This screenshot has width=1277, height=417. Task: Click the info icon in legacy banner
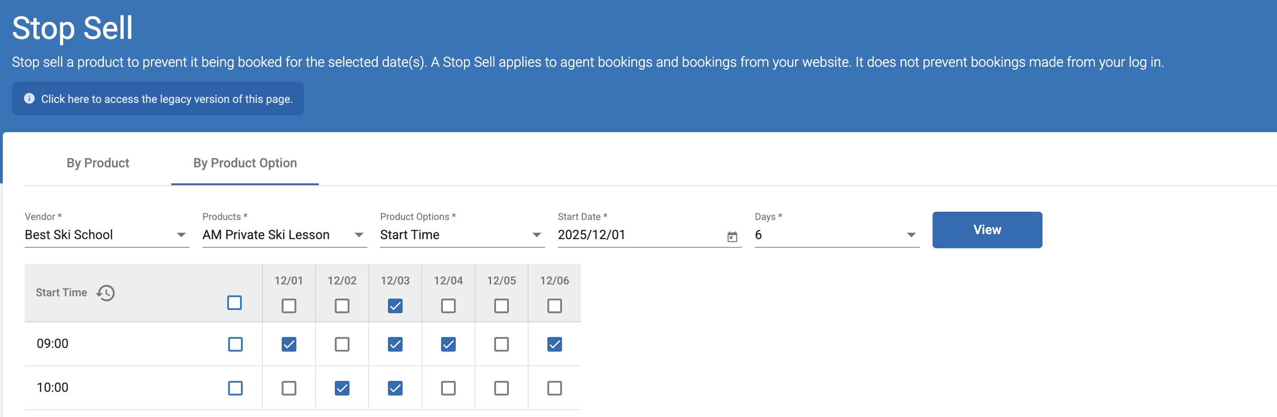29,98
